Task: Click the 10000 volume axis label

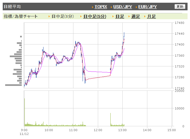Action: (x=179, y=108)
